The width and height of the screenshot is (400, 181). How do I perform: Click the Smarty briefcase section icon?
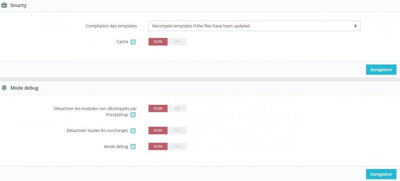coord(4,6)
